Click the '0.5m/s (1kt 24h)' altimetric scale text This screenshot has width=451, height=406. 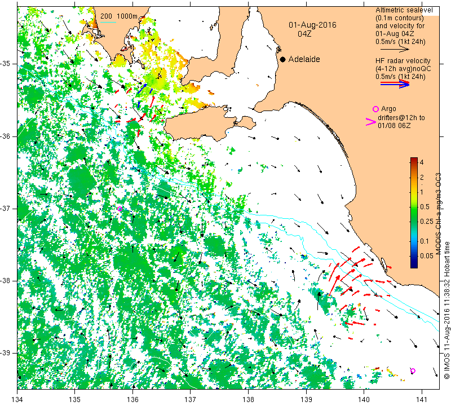400,41
